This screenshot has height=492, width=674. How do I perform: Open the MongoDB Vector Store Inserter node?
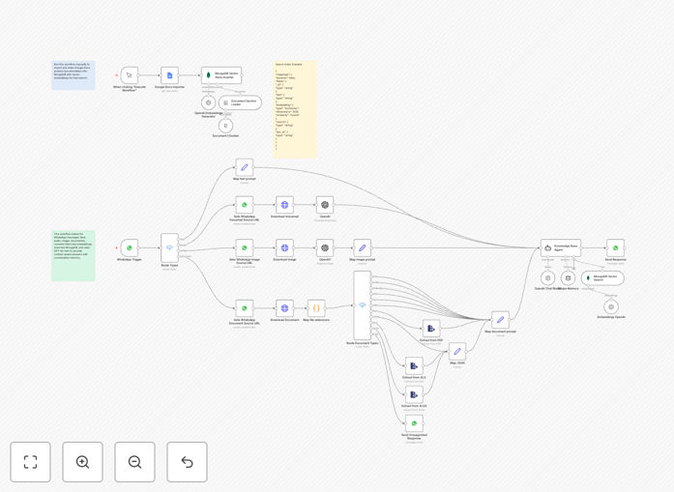point(221,75)
